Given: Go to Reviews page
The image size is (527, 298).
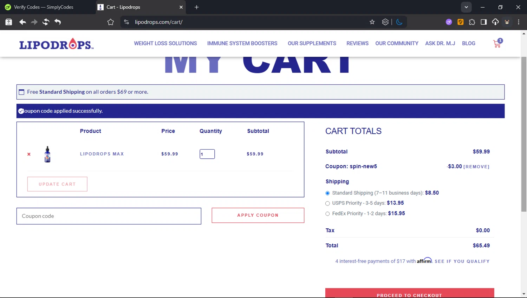Looking at the screenshot, I should pyautogui.click(x=357, y=43).
